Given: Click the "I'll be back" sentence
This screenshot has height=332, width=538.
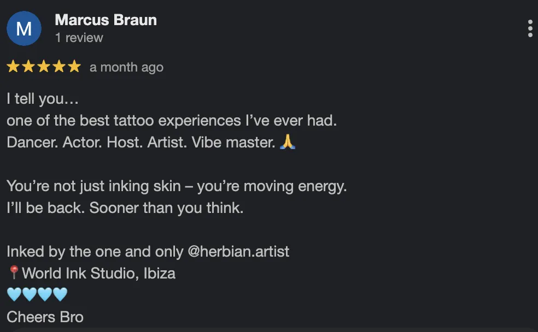Looking at the screenshot, I should (x=125, y=208).
